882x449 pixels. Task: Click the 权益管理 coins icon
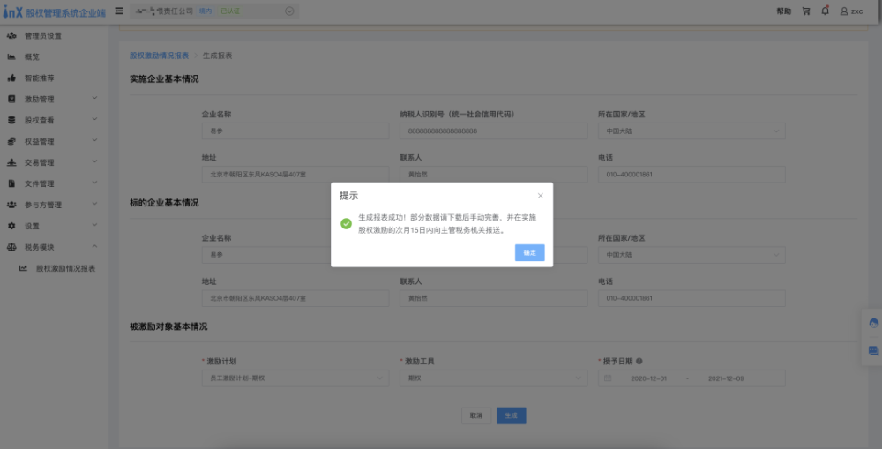[x=11, y=141]
